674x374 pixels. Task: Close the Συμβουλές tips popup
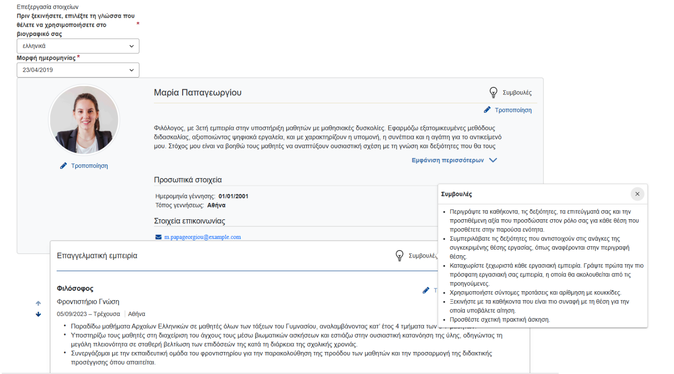pos(637,194)
